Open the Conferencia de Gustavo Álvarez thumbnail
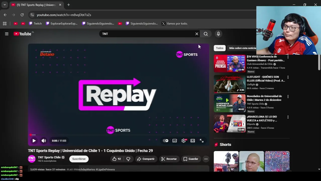Image resolution: width=321 pixels, height=181 pixels. pyautogui.click(x=230, y=63)
